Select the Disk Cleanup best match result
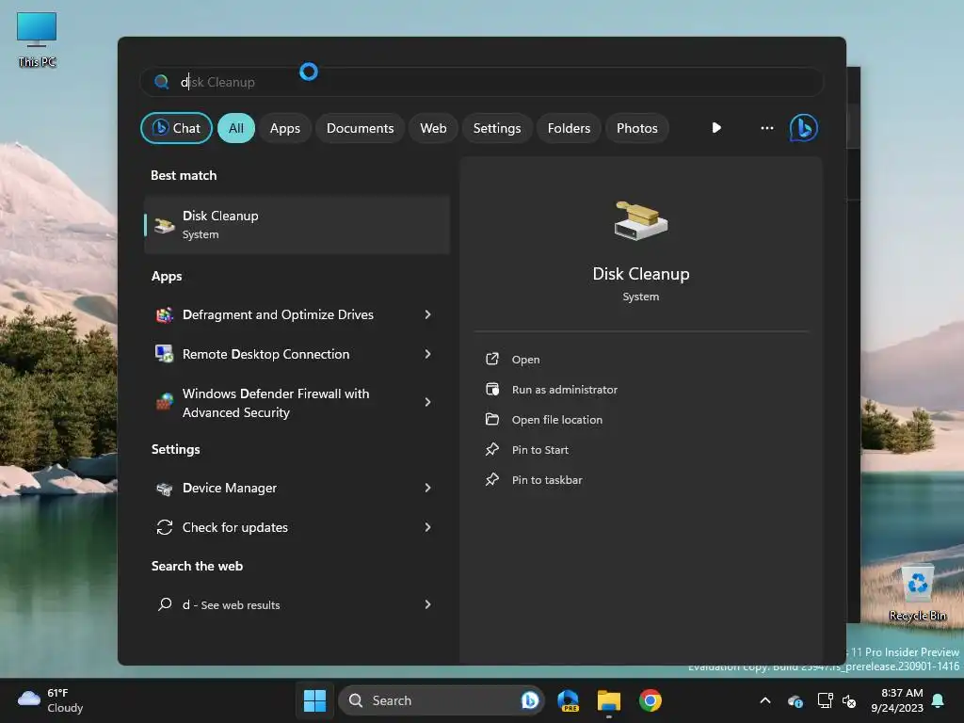This screenshot has width=964, height=723. (x=297, y=225)
